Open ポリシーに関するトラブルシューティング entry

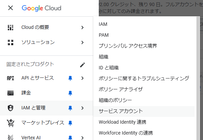[x=144, y=78]
